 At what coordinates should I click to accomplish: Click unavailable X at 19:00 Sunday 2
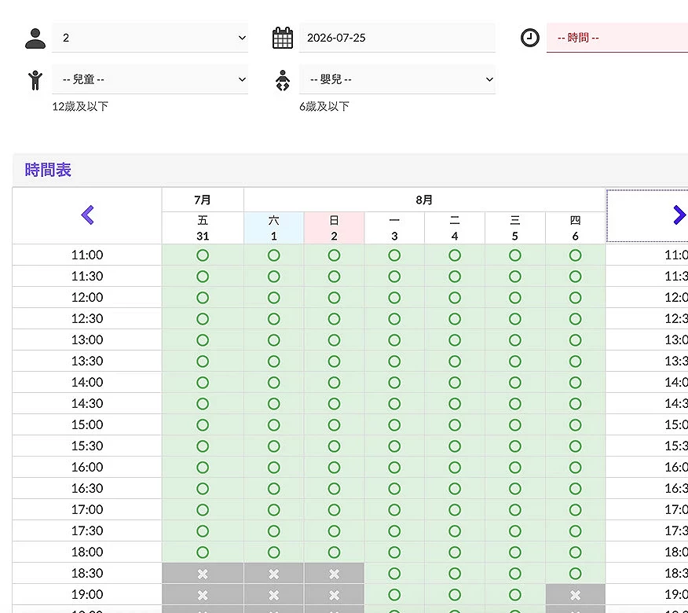334,595
